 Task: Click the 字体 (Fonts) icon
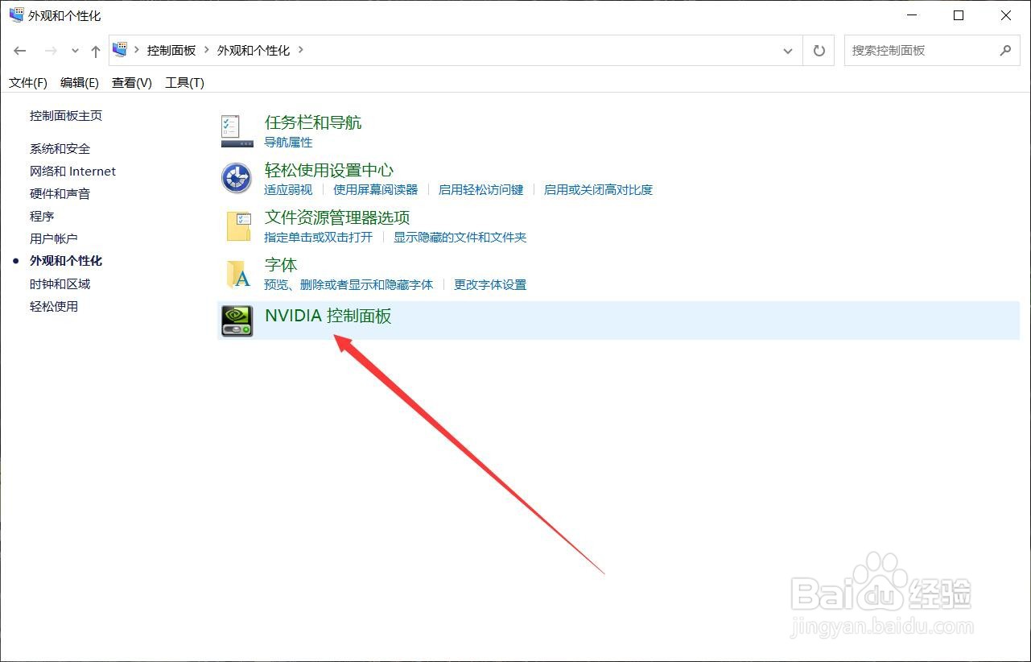pos(236,274)
